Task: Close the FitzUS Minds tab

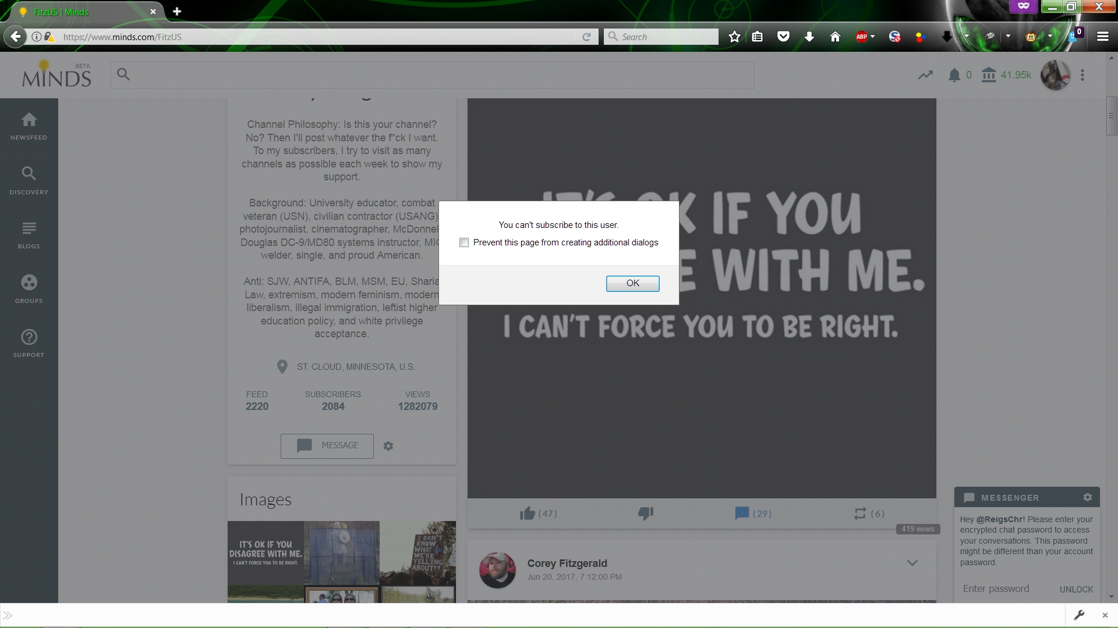Action: click(x=153, y=12)
